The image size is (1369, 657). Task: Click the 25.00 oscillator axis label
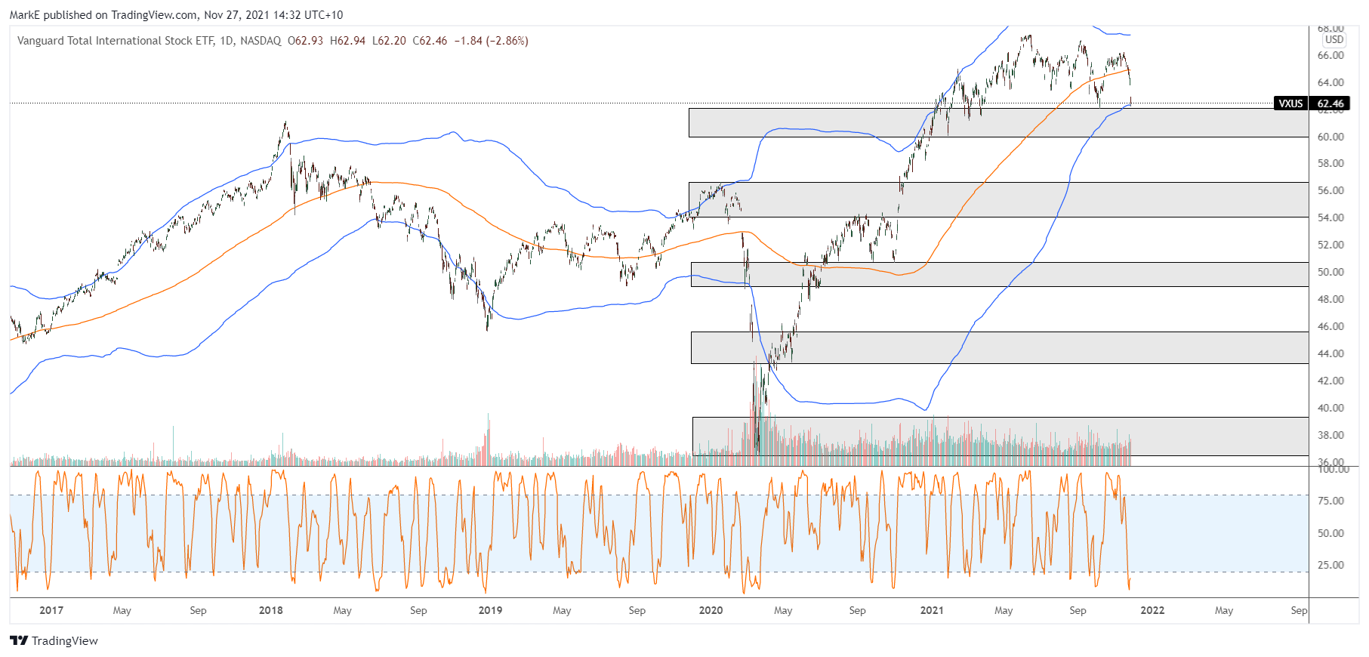1330,565
